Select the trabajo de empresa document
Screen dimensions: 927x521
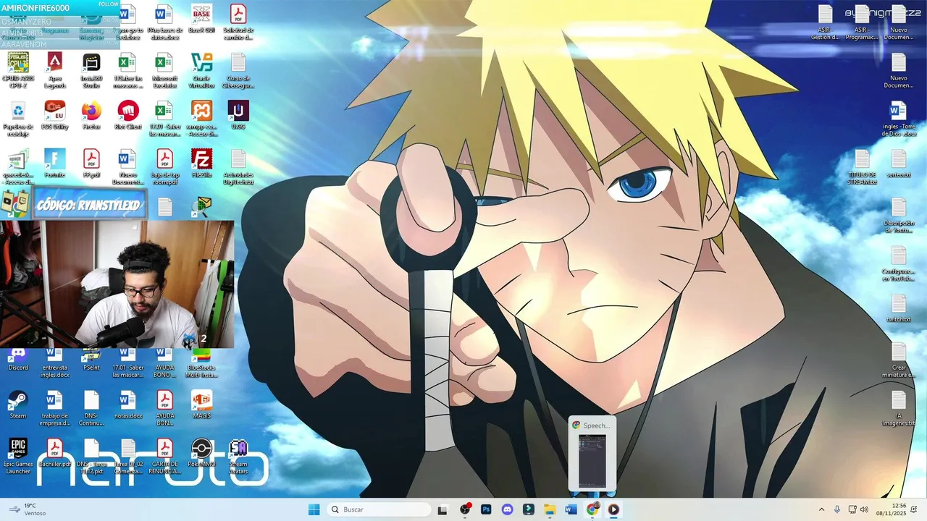coord(55,408)
